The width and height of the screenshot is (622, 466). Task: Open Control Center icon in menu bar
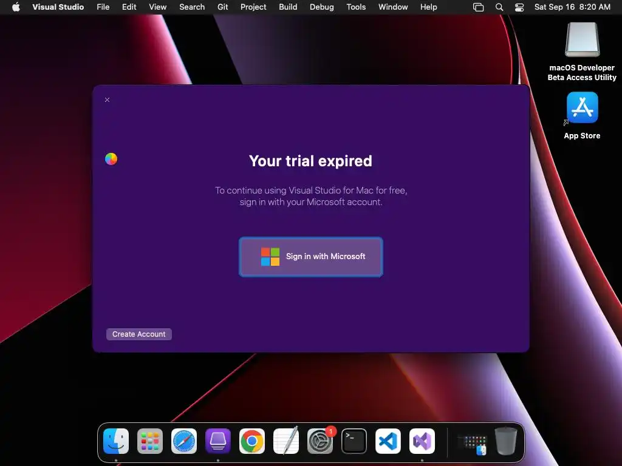pos(519,7)
